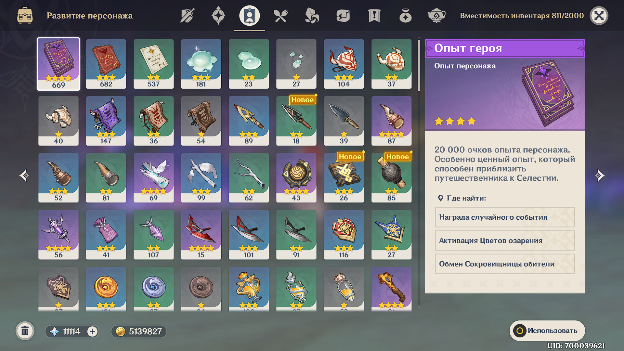624x351 pixels.
Task: Click the trash can delete icon
Action: coord(25,331)
